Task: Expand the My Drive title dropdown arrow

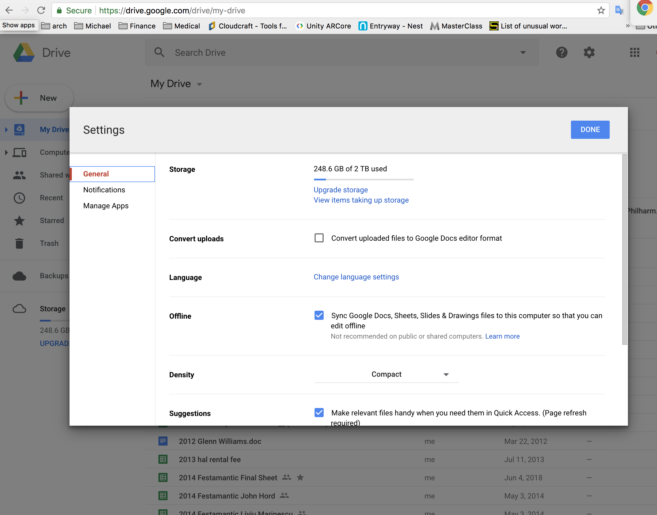Action: coord(199,84)
